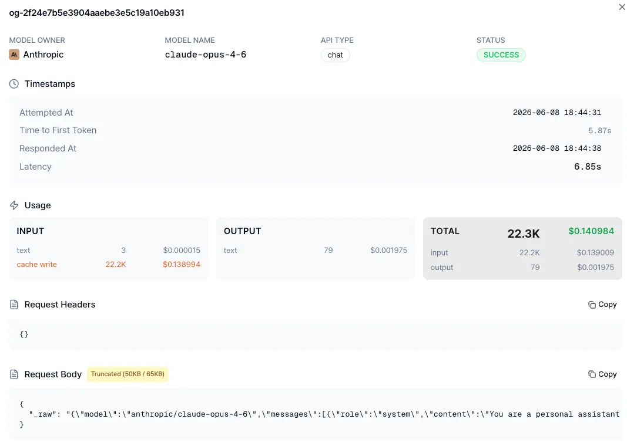
Task: Click the Latency value 6.85s
Action: pyautogui.click(x=588, y=167)
